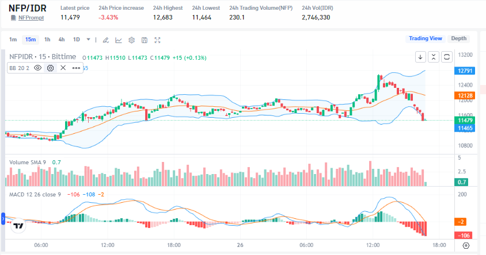Click the down arrow pane button
The image size is (486, 255).
[420, 57]
